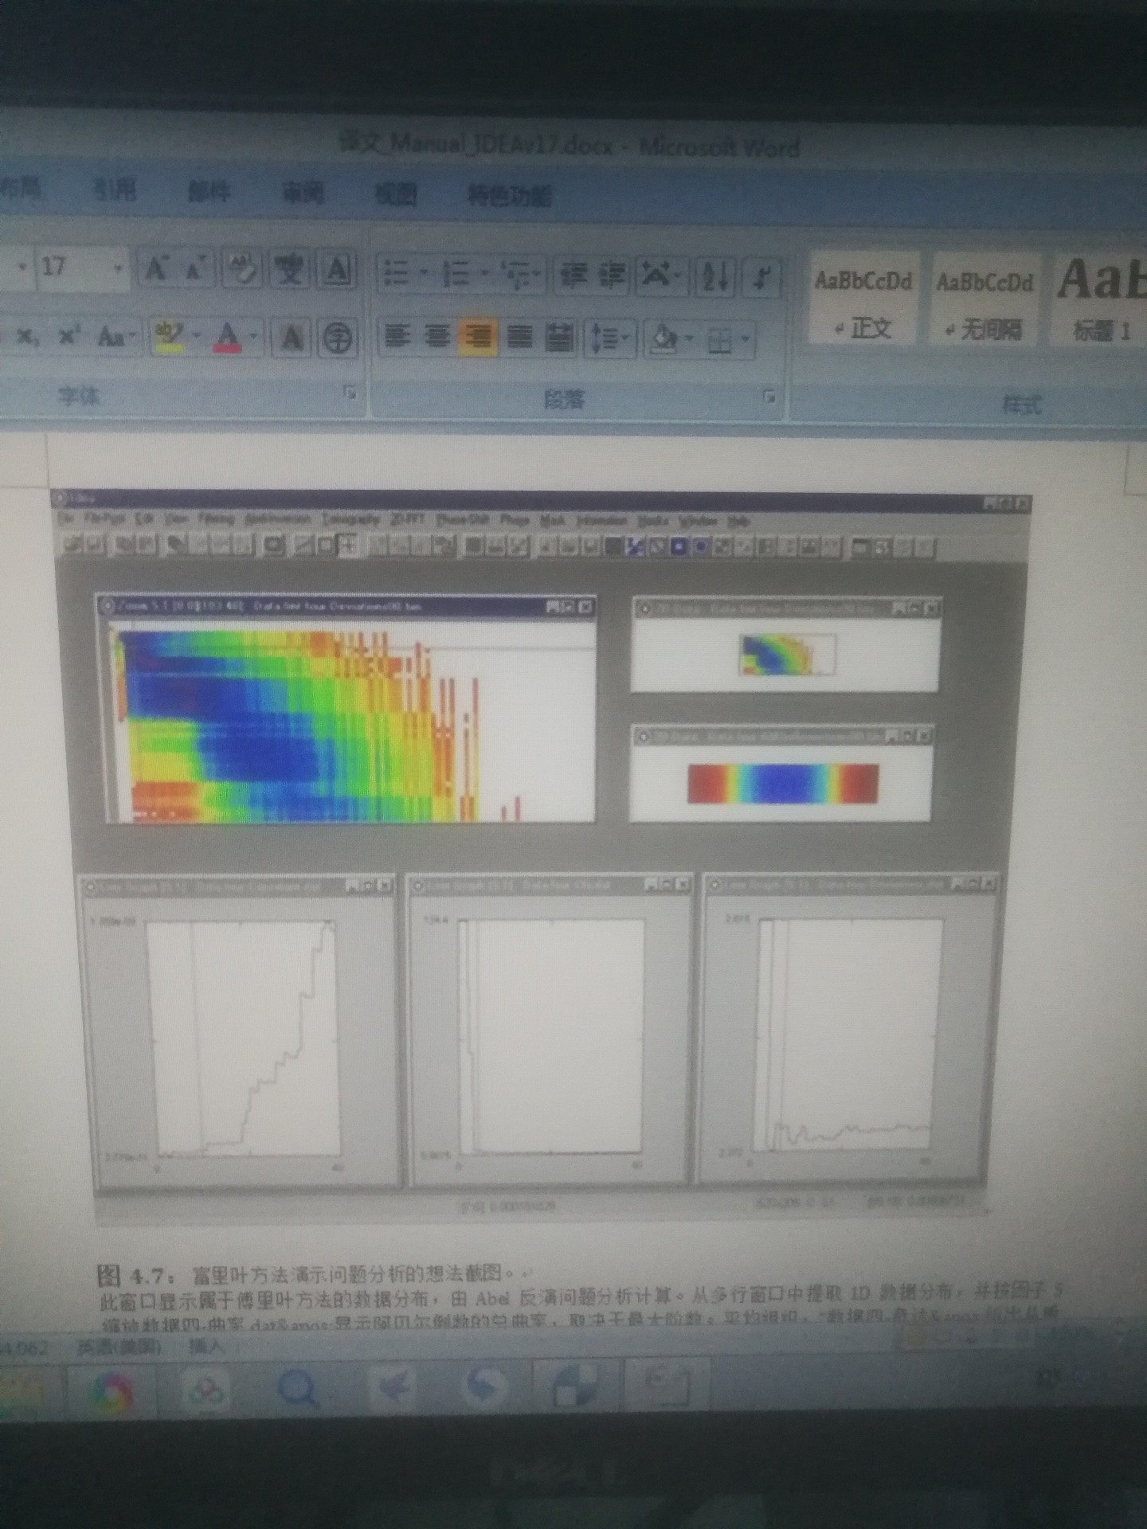This screenshot has height=1529, width=1147.
Task: Open the line spacing options
Action: pyautogui.click(x=605, y=339)
